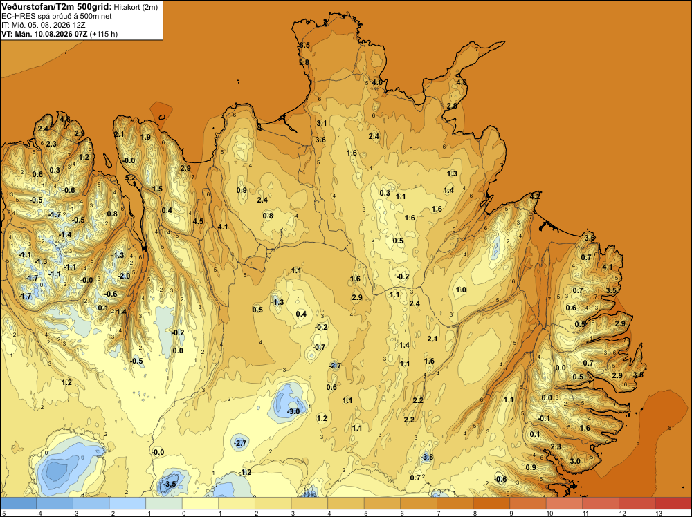Select the temperature value "2.8"
692x517 pixels.
coord(452,106)
